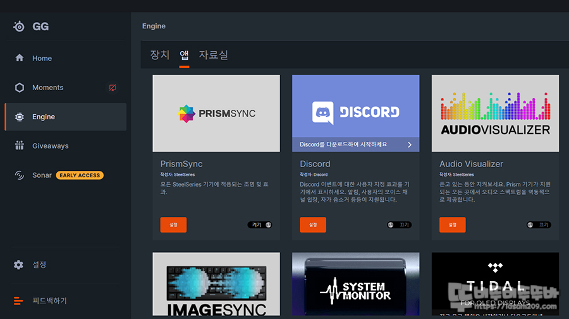The width and height of the screenshot is (569, 319).
Task: Click the Engine page header text
Action: click(x=154, y=26)
